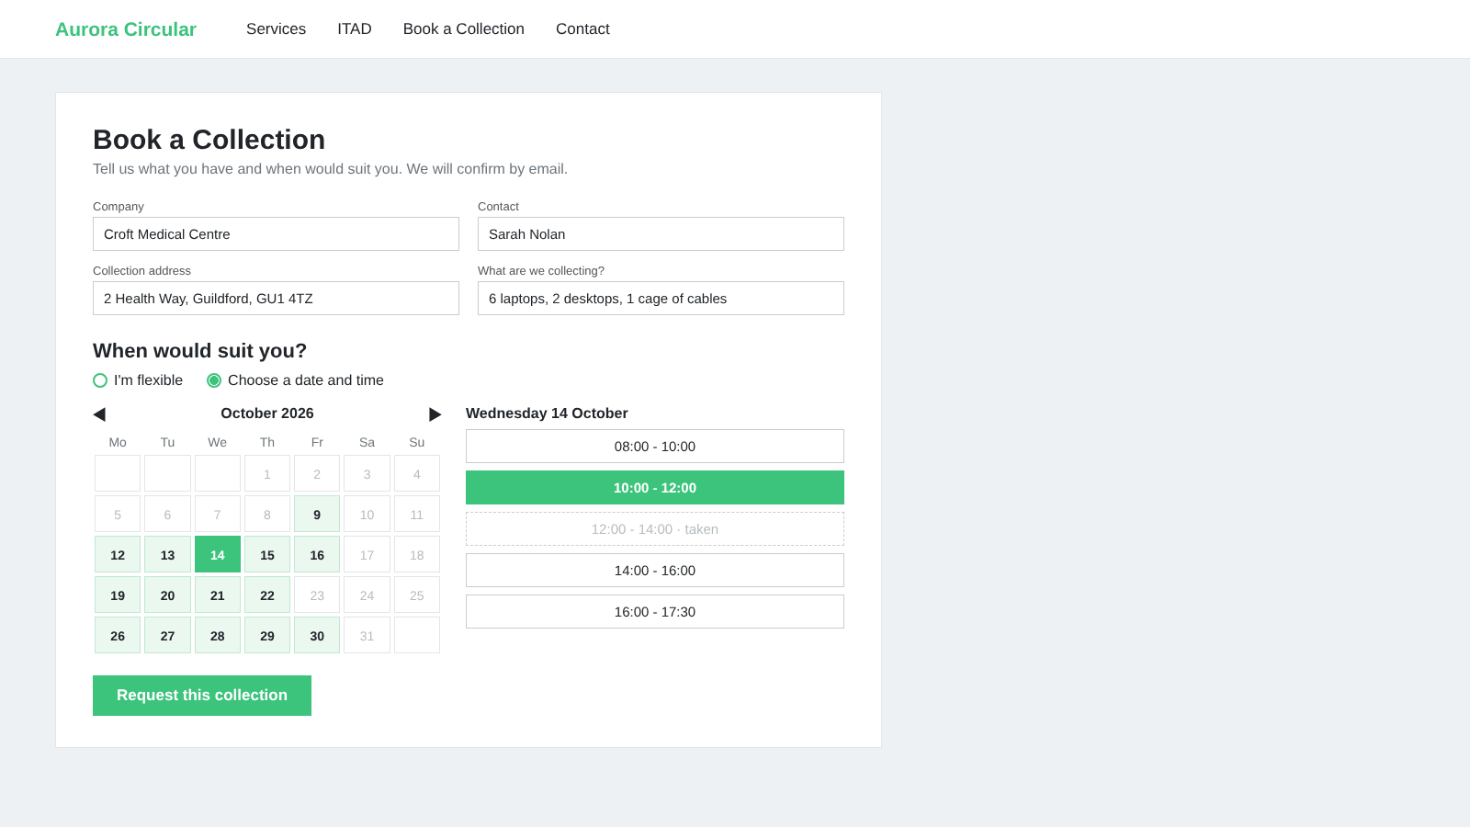Pick October 29 in the calendar
The width and height of the screenshot is (1470, 827).
tap(267, 636)
